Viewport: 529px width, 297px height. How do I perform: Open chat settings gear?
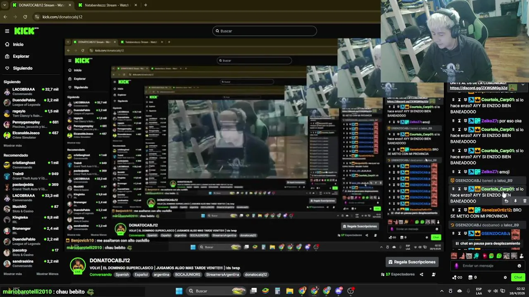[505, 277]
